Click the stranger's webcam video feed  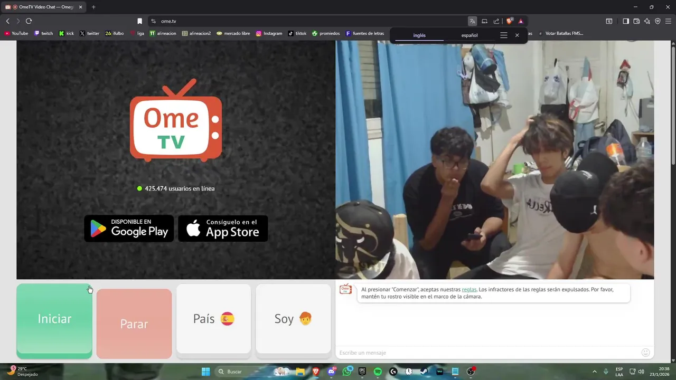[495, 160]
